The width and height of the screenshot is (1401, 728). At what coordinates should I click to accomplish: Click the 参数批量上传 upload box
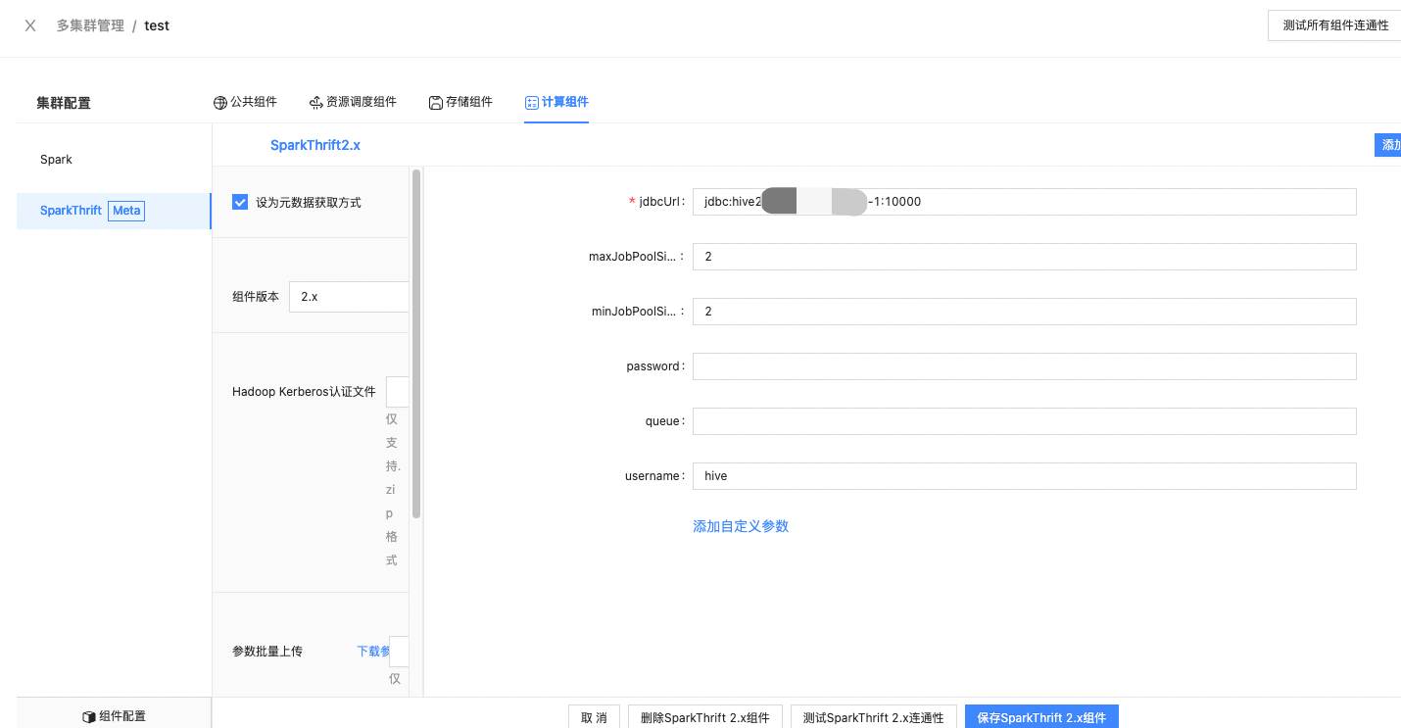(400, 651)
